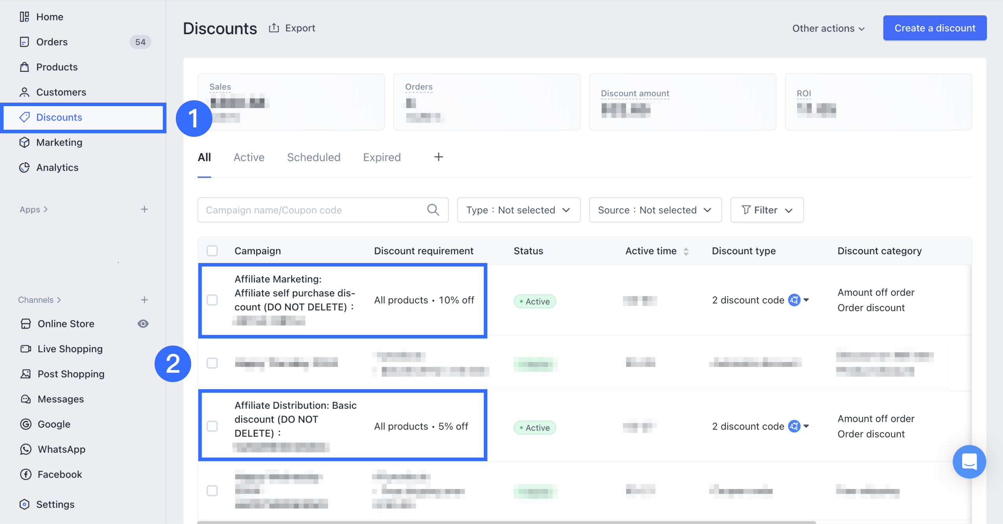Select Affiliate Marketing campaign checkbox

(x=212, y=300)
